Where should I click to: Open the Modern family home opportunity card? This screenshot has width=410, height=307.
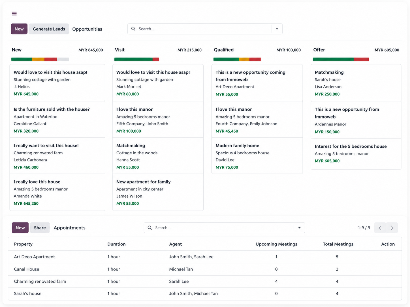[x=257, y=156]
